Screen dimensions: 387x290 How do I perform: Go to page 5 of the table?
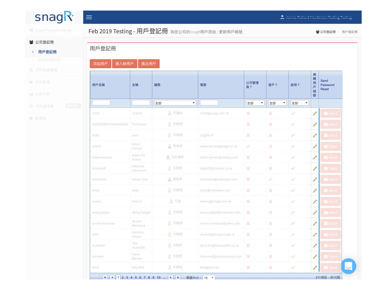coord(136,278)
